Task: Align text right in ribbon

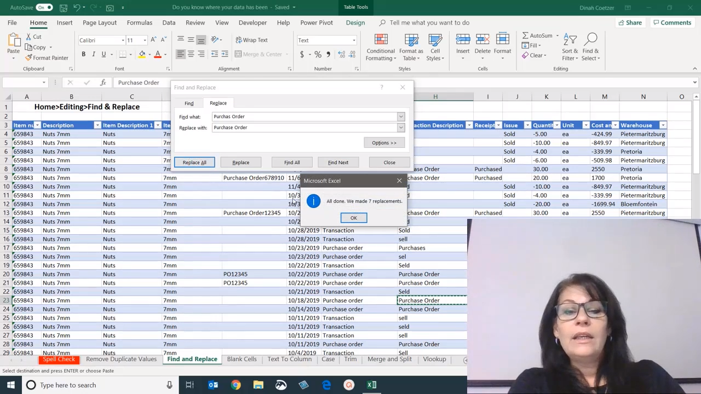Action: pyautogui.click(x=201, y=54)
